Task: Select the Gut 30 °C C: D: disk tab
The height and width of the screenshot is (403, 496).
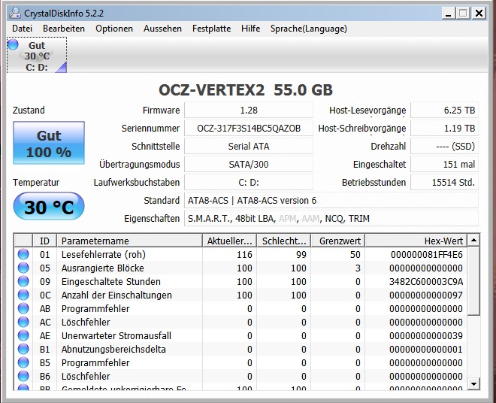Action: pyautogui.click(x=37, y=55)
